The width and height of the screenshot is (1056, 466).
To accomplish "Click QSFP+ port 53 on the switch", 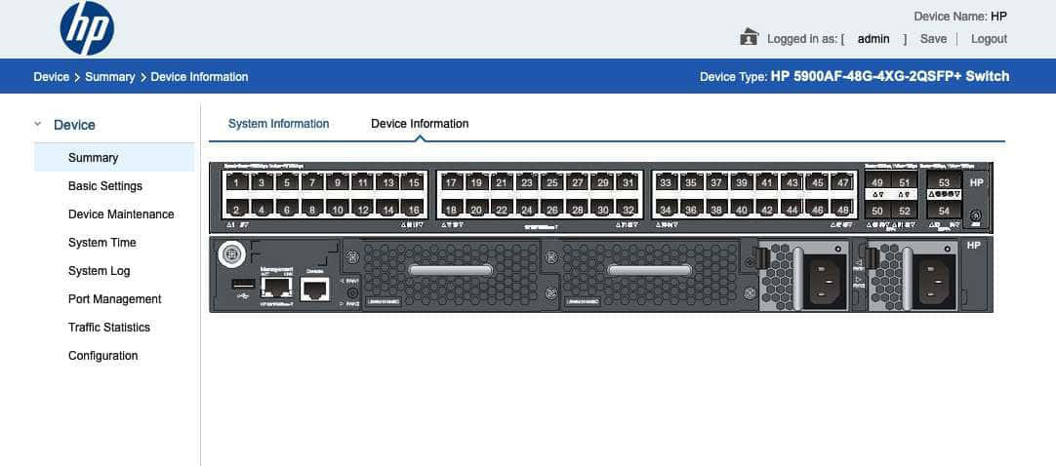I will (x=944, y=183).
